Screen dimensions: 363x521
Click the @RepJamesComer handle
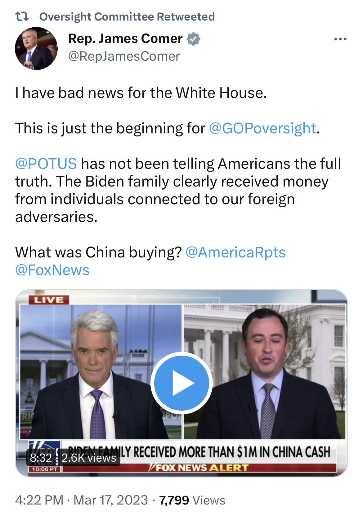pos(124,56)
